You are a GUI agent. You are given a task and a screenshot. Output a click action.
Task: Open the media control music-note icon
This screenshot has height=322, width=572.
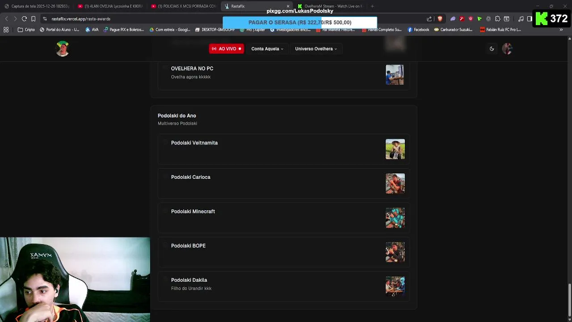521,19
